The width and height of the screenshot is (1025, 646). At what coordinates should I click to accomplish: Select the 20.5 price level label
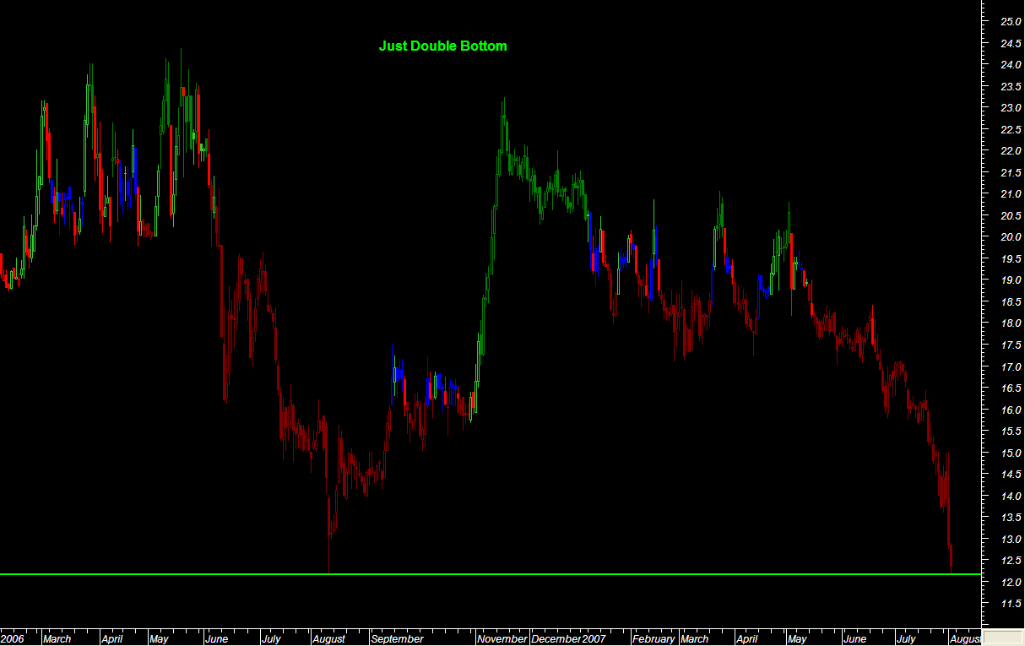[1011, 215]
